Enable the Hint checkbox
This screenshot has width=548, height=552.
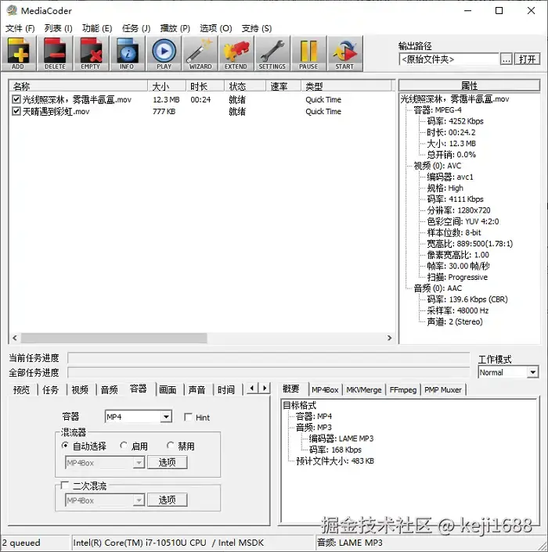click(x=188, y=418)
